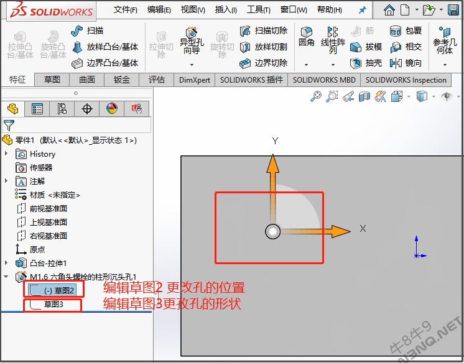
Task: Open the dropdown arrow under 异型孔向导
Action: pyautogui.click(x=192, y=65)
